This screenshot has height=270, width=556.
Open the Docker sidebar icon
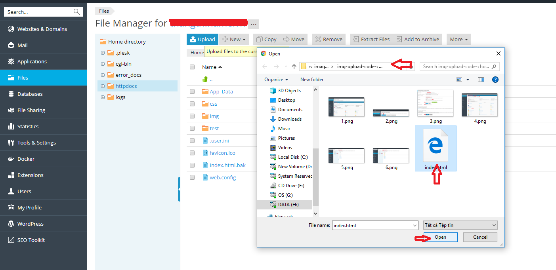11,159
